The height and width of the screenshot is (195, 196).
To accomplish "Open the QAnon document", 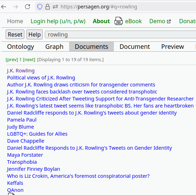I will [x=16, y=190].
